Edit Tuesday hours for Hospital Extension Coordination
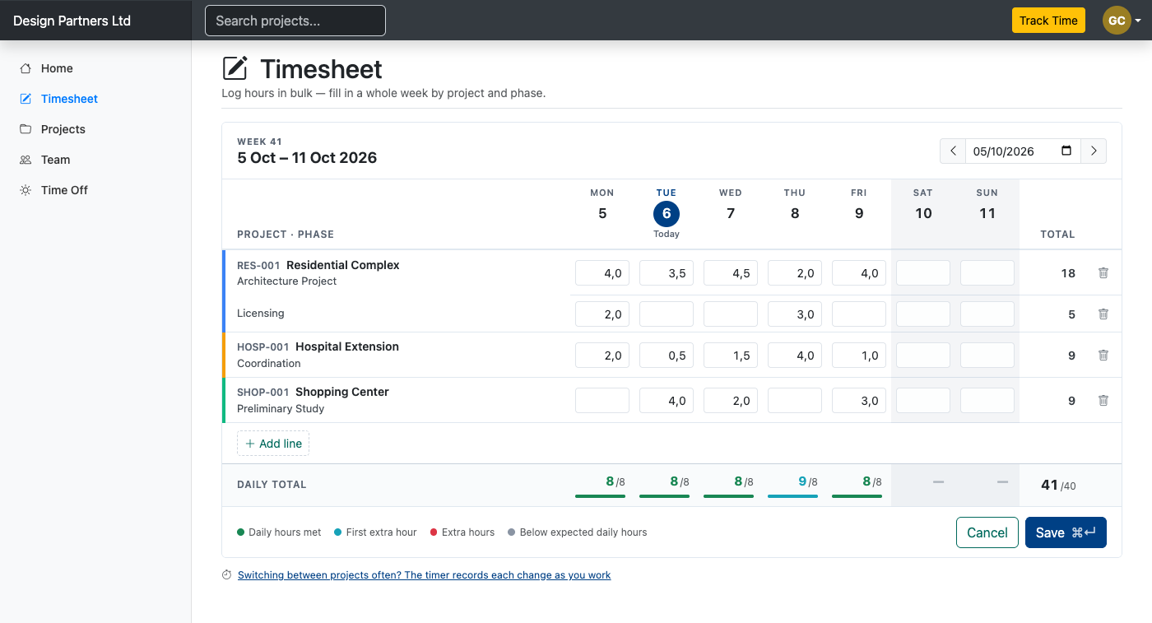Viewport: 1152px width, 623px height. [667, 356]
